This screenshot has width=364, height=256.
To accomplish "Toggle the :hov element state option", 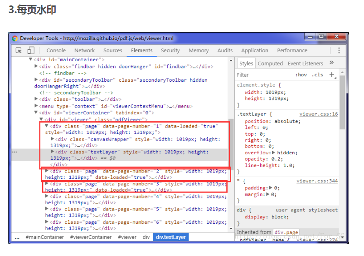I will pyautogui.click(x=301, y=75).
